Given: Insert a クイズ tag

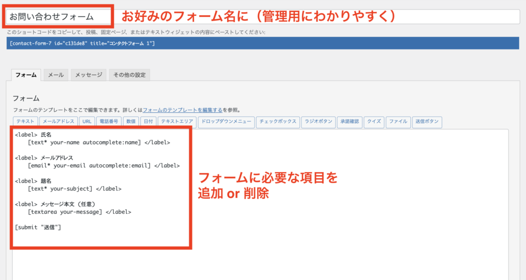Looking at the screenshot, I should click(x=374, y=122).
